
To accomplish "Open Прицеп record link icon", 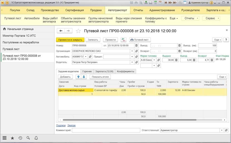I will (136, 57).
